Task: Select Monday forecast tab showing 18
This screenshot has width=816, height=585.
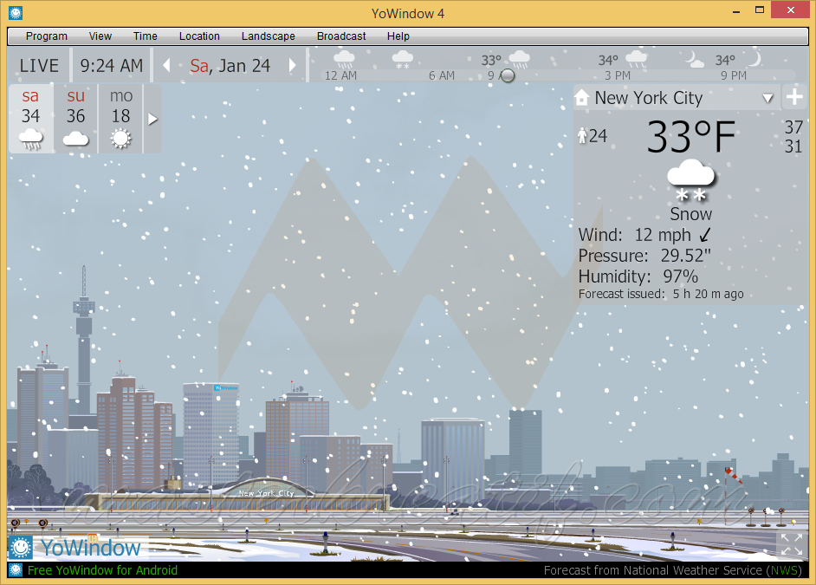Action: 120,119
